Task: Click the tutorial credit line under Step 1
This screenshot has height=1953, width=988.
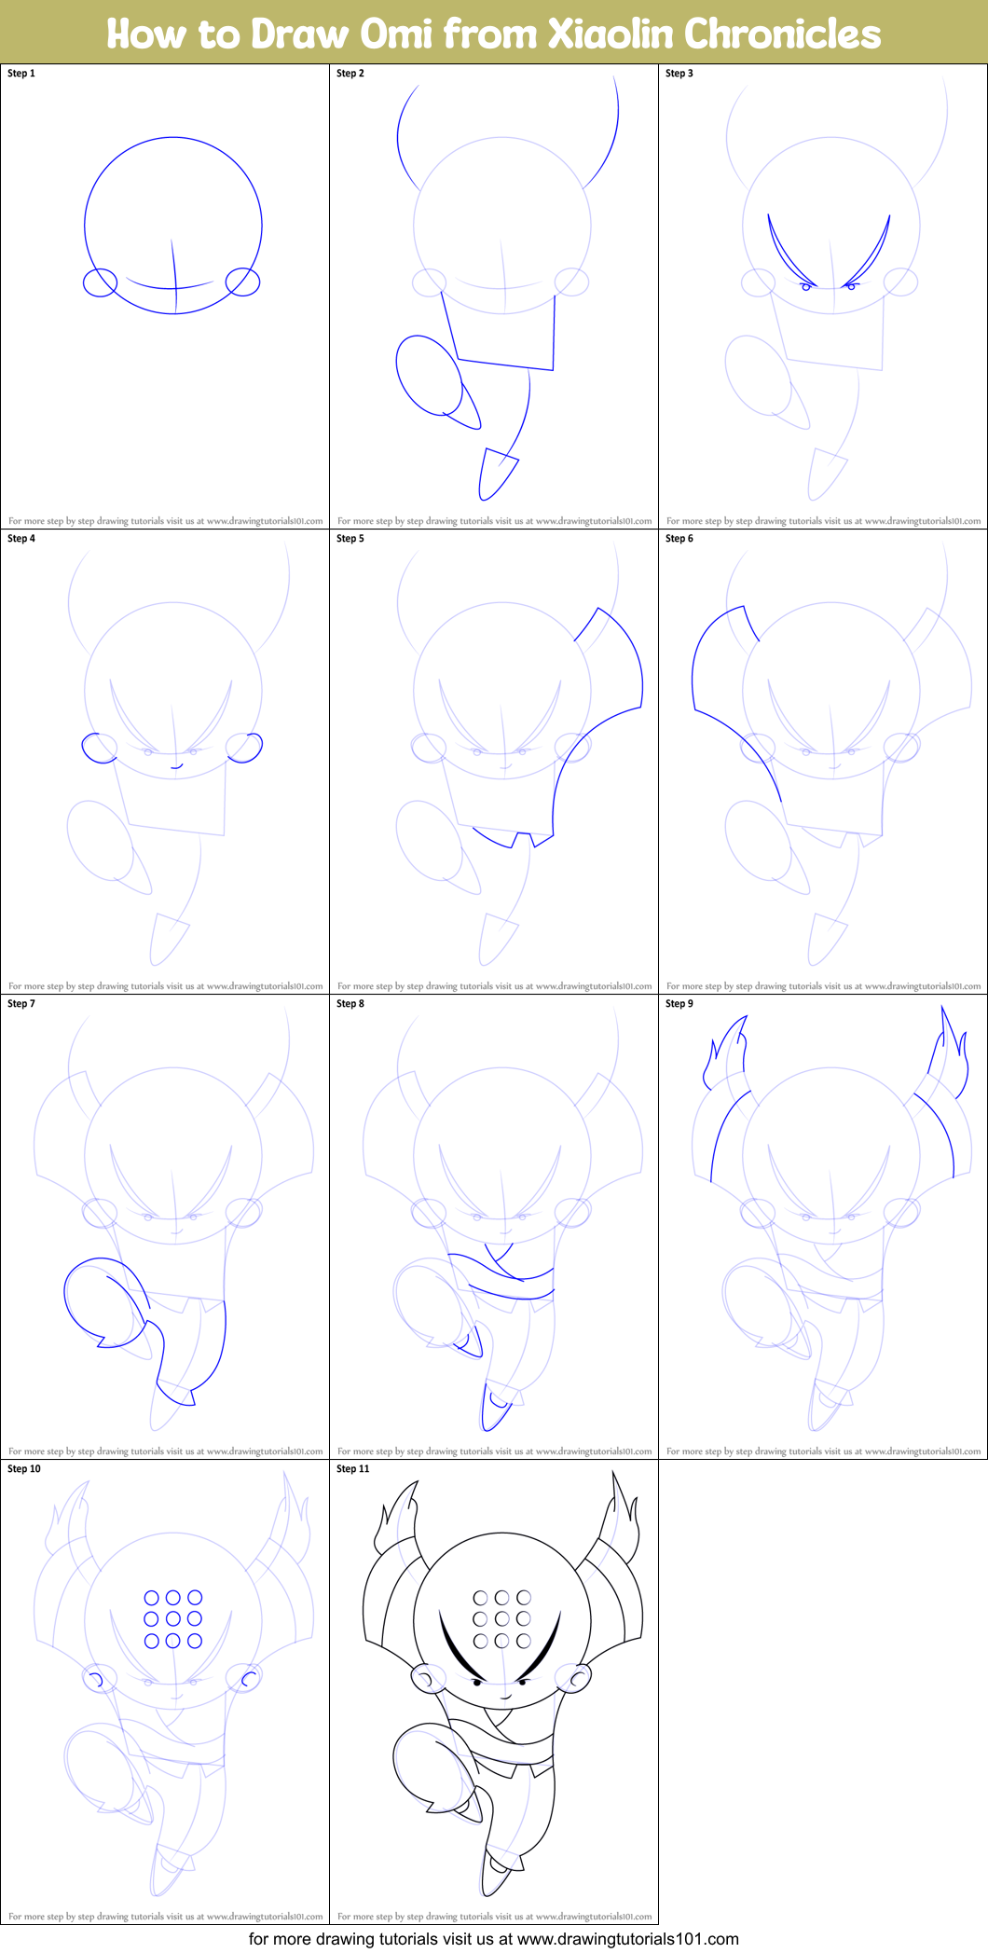Action: (x=166, y=521)
